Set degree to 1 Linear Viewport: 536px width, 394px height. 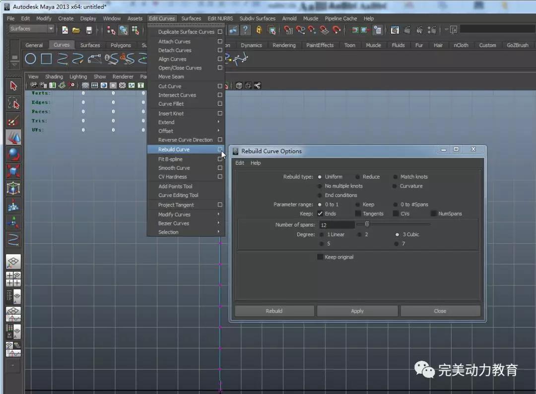click(322, 234)
